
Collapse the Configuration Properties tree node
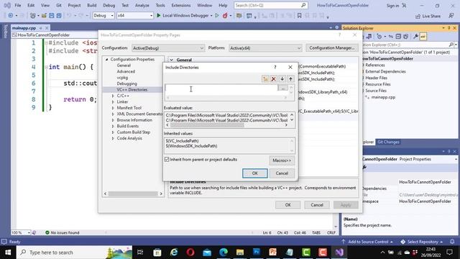coord(107,59)
